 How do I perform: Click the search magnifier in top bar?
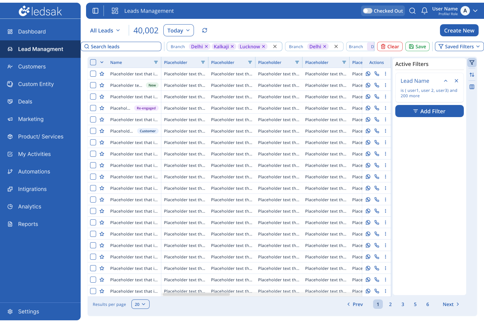point(412,11)
